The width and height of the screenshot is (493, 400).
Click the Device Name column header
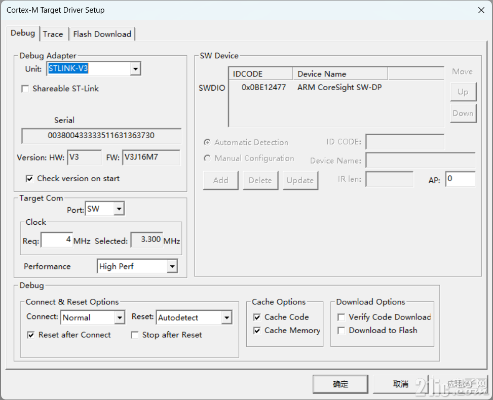click(340, 74)
